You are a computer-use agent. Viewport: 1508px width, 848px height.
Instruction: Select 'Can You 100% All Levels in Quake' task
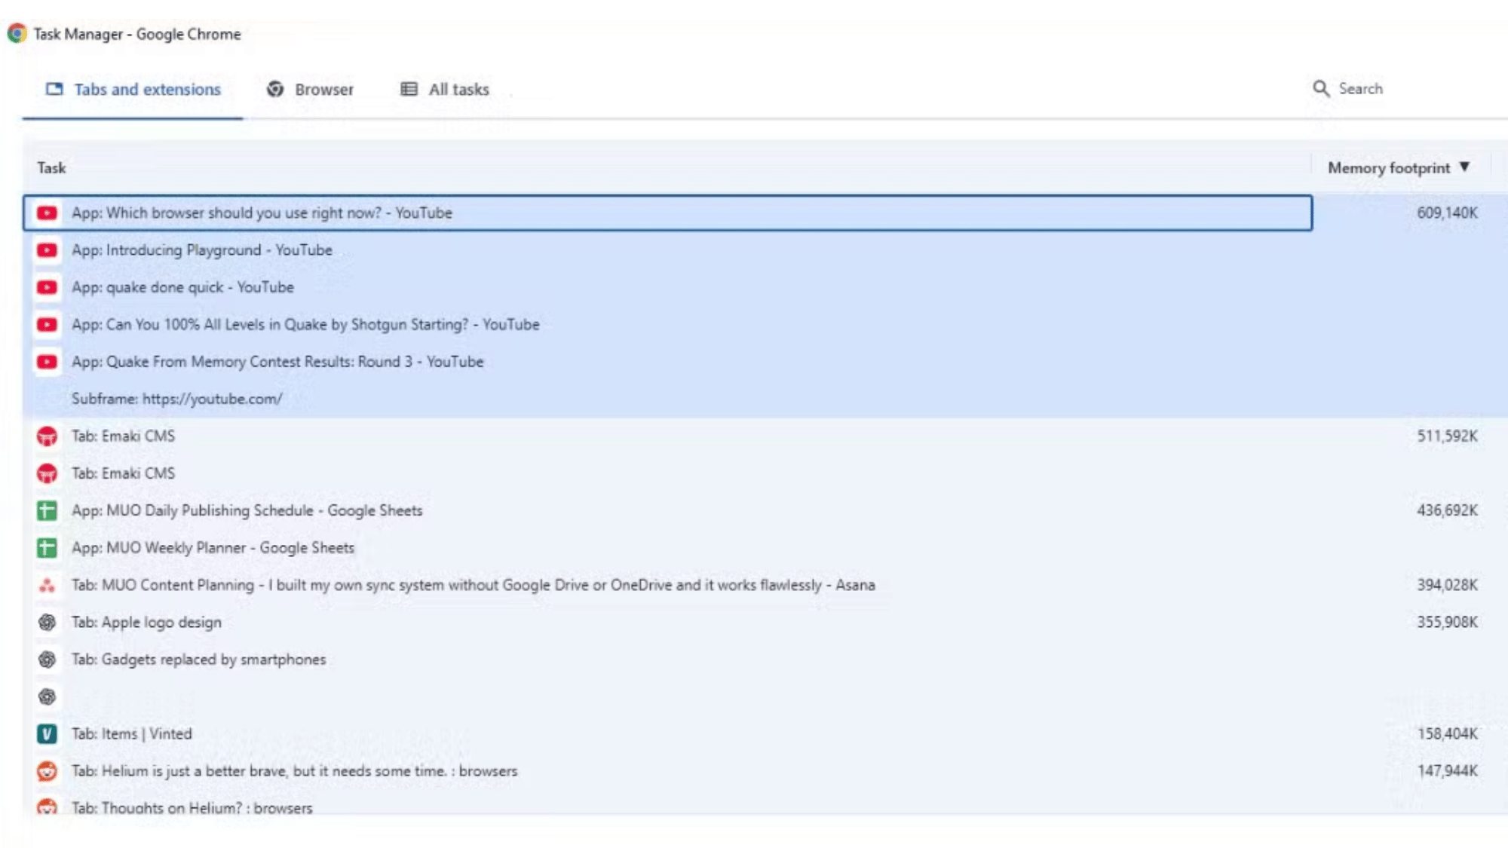click(305, 325)
